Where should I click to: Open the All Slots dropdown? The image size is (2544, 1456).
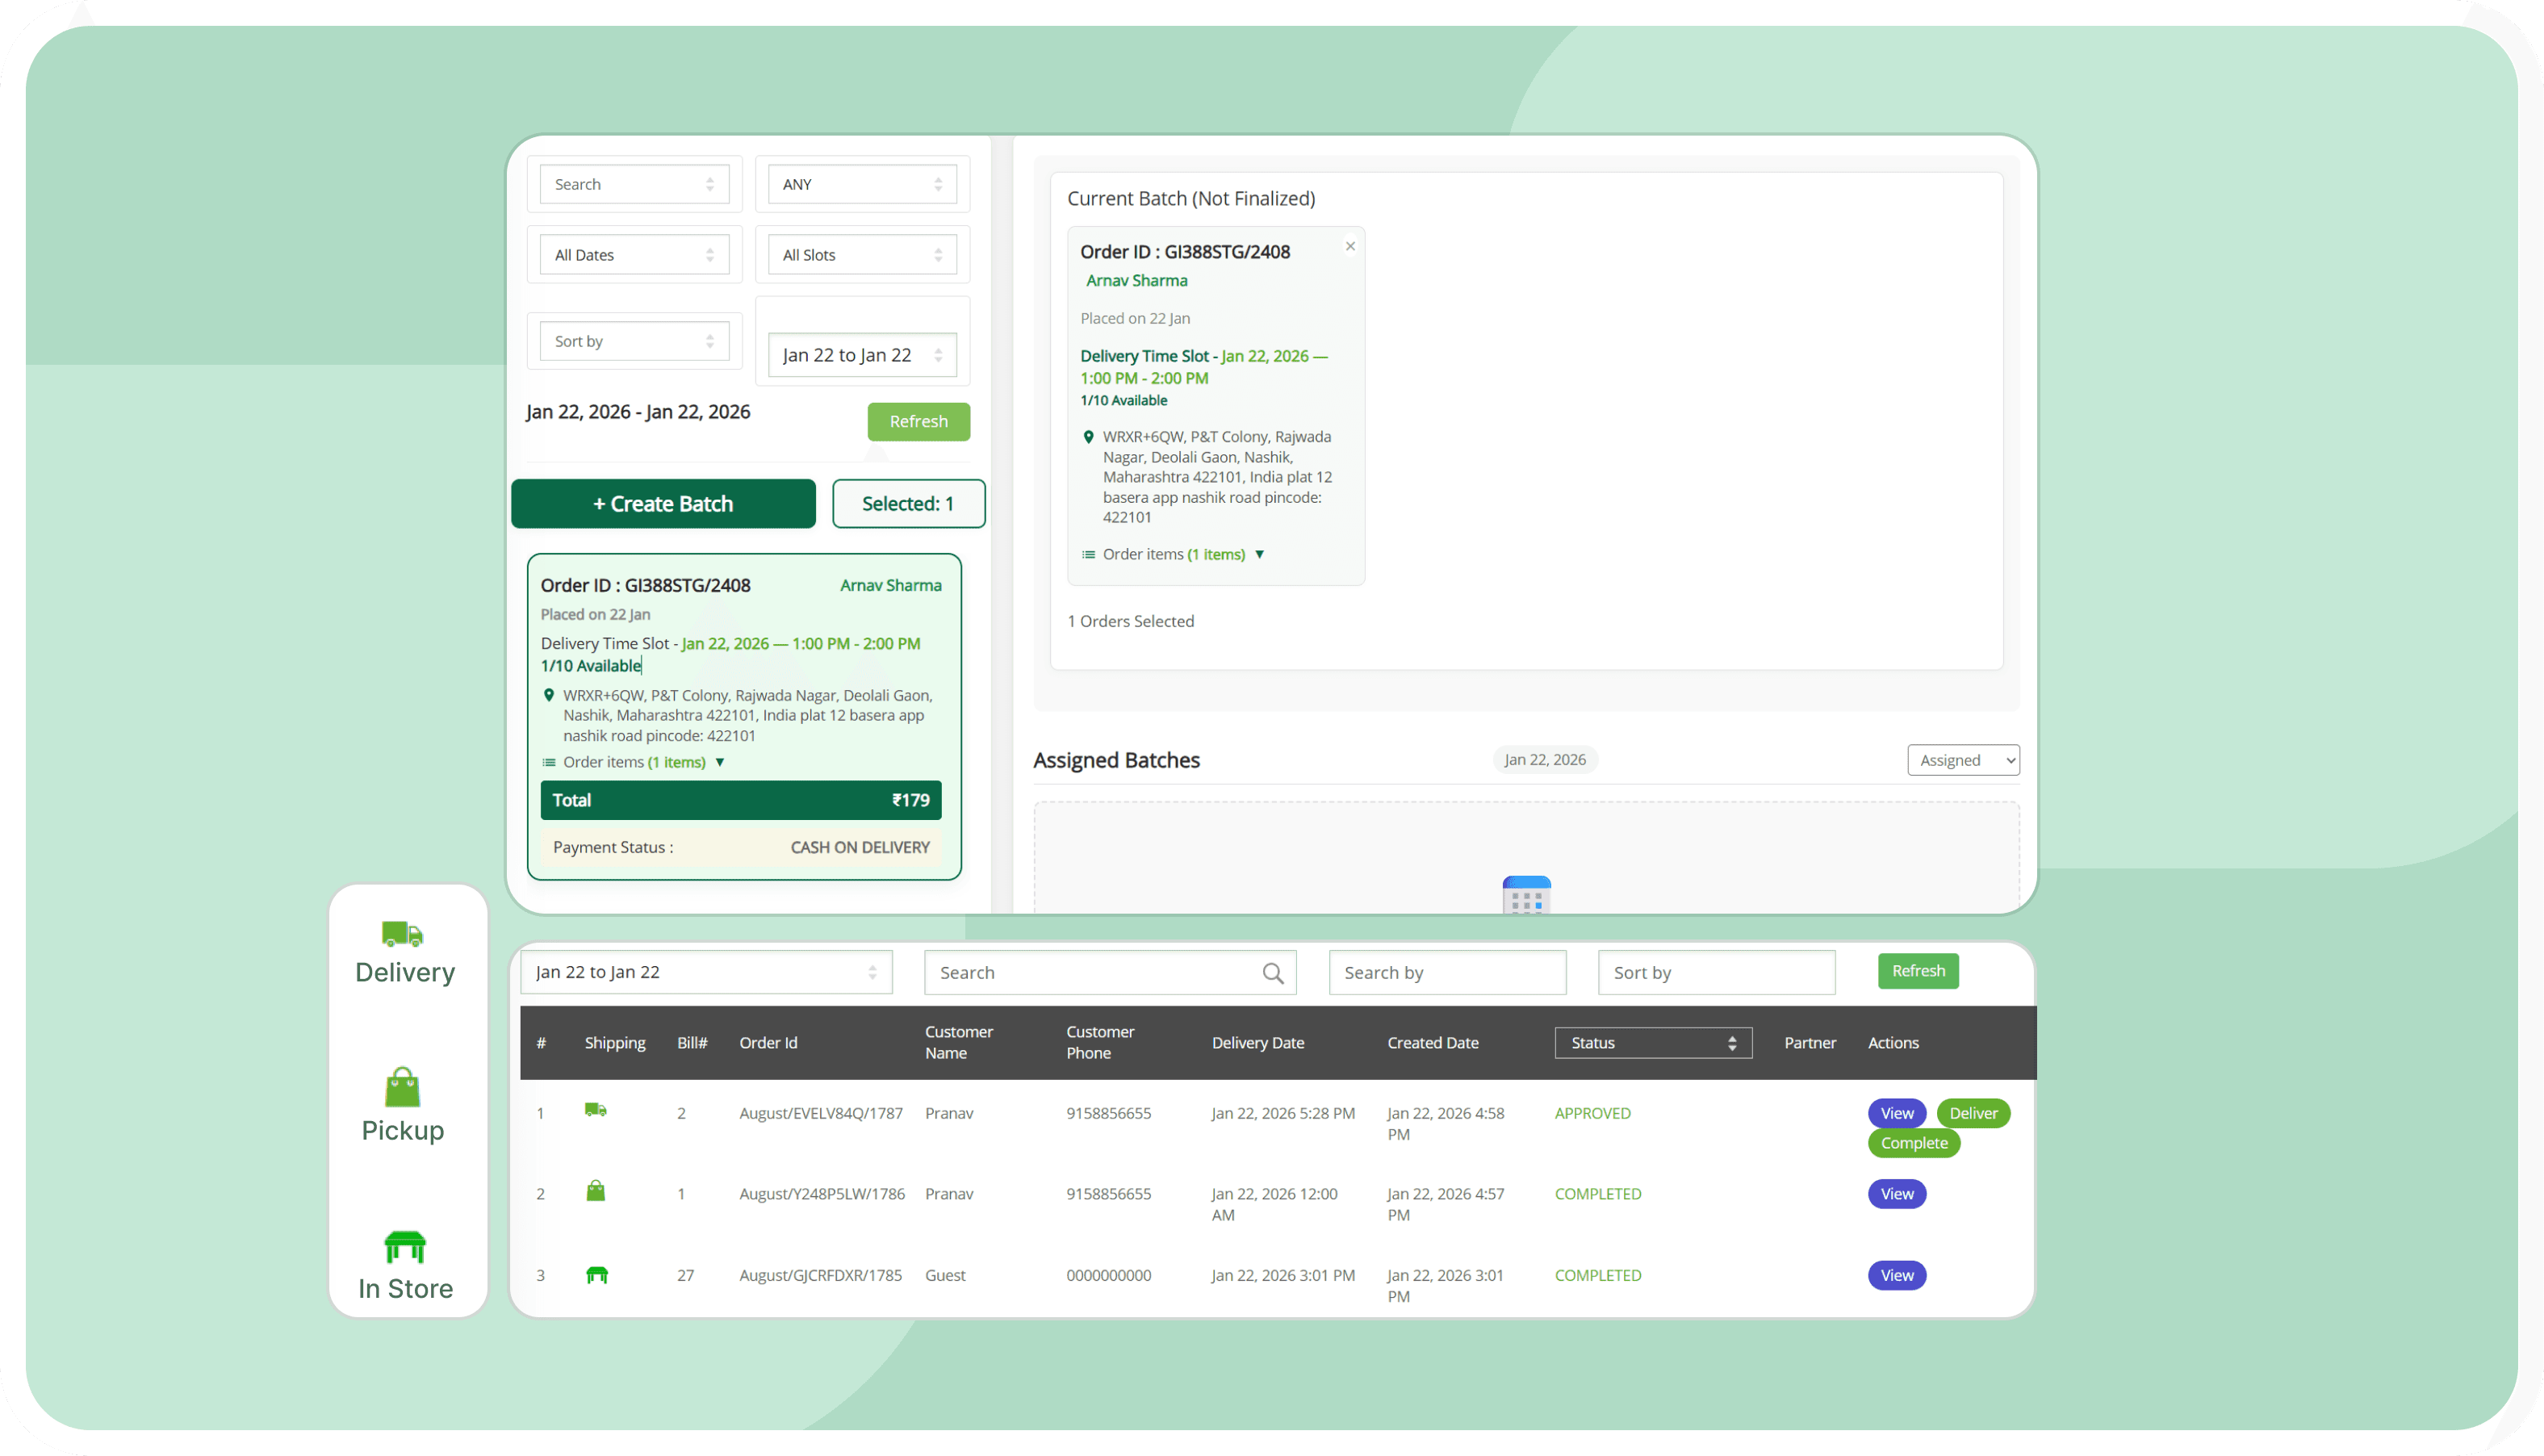pos(862,254)
